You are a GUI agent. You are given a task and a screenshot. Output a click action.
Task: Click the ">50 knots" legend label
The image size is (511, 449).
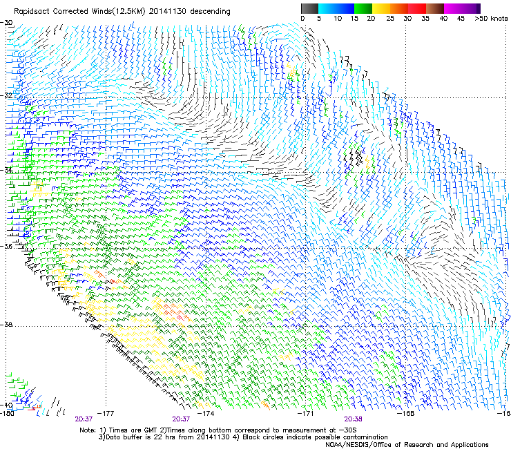[491, 19]
